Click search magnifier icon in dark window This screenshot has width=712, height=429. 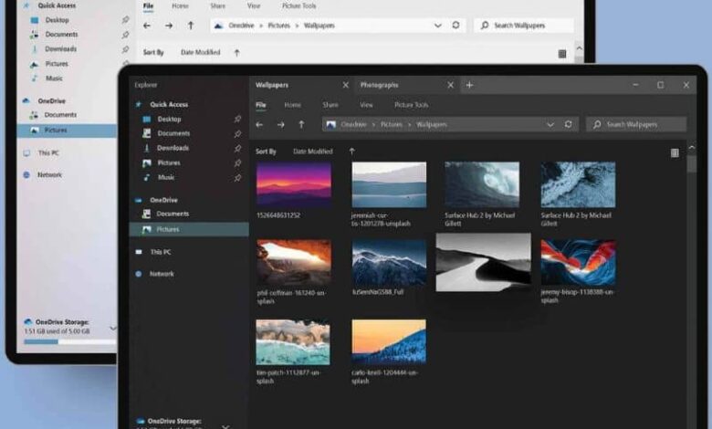(597, 124)
